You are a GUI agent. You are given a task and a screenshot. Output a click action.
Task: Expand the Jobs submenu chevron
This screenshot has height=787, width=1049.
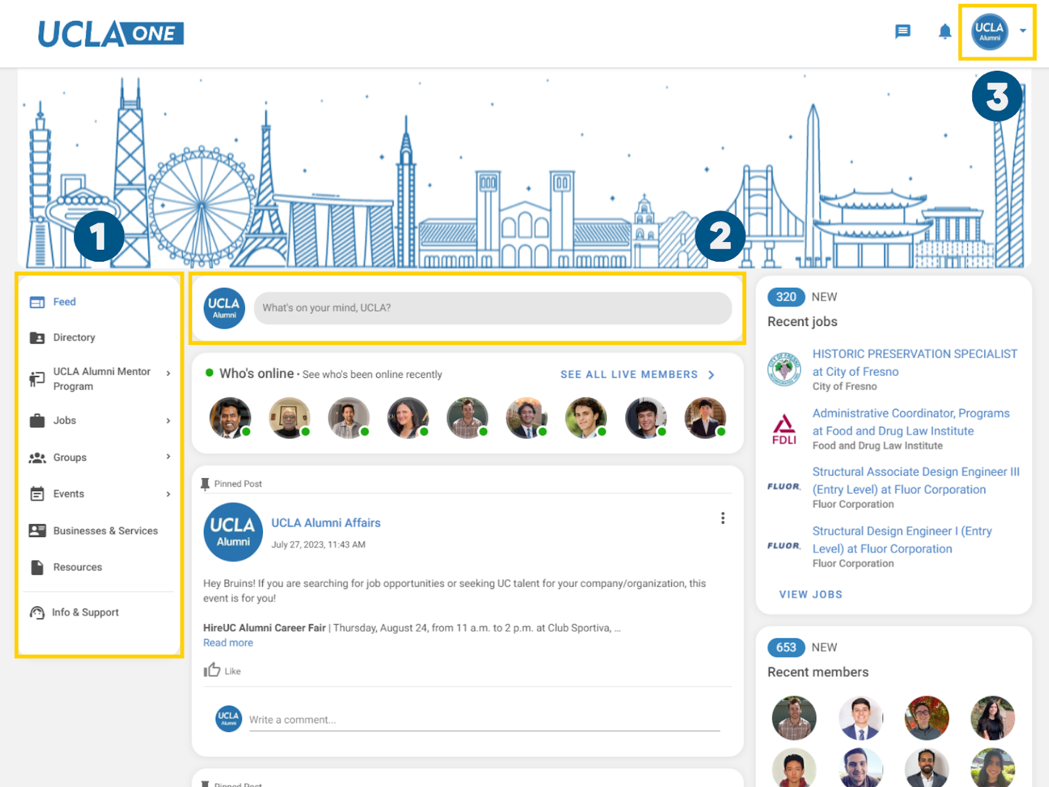(x=168, y=421)
